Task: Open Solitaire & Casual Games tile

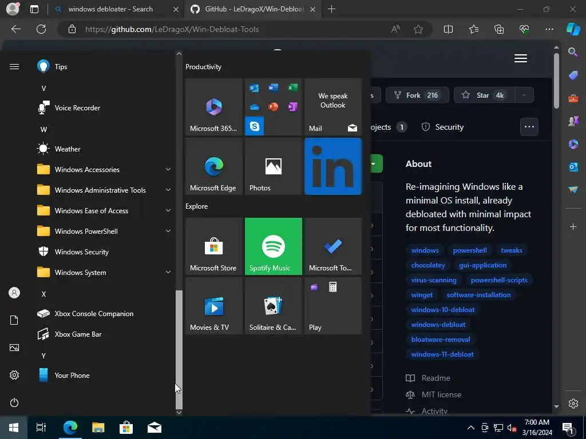Action: [x=273, y=306]
